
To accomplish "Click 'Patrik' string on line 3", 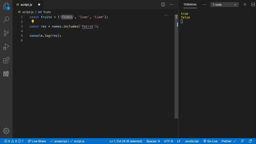I will point(88,26).
